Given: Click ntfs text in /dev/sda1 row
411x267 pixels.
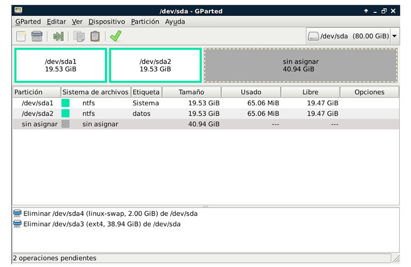Looking at the screenshot, I should 89,103.
